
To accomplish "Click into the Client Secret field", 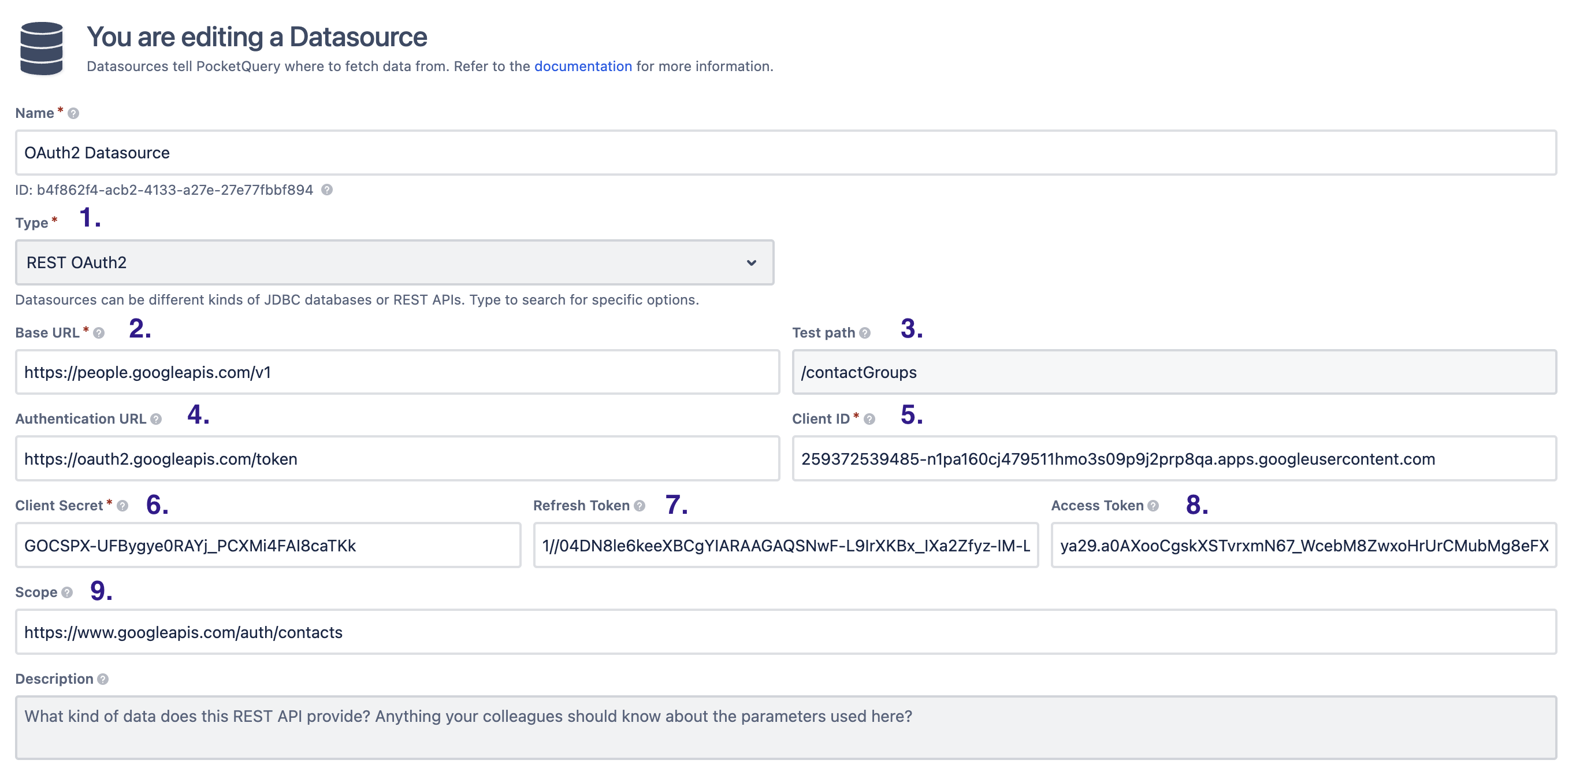I will pyautogui.click(x=268, y=545).
